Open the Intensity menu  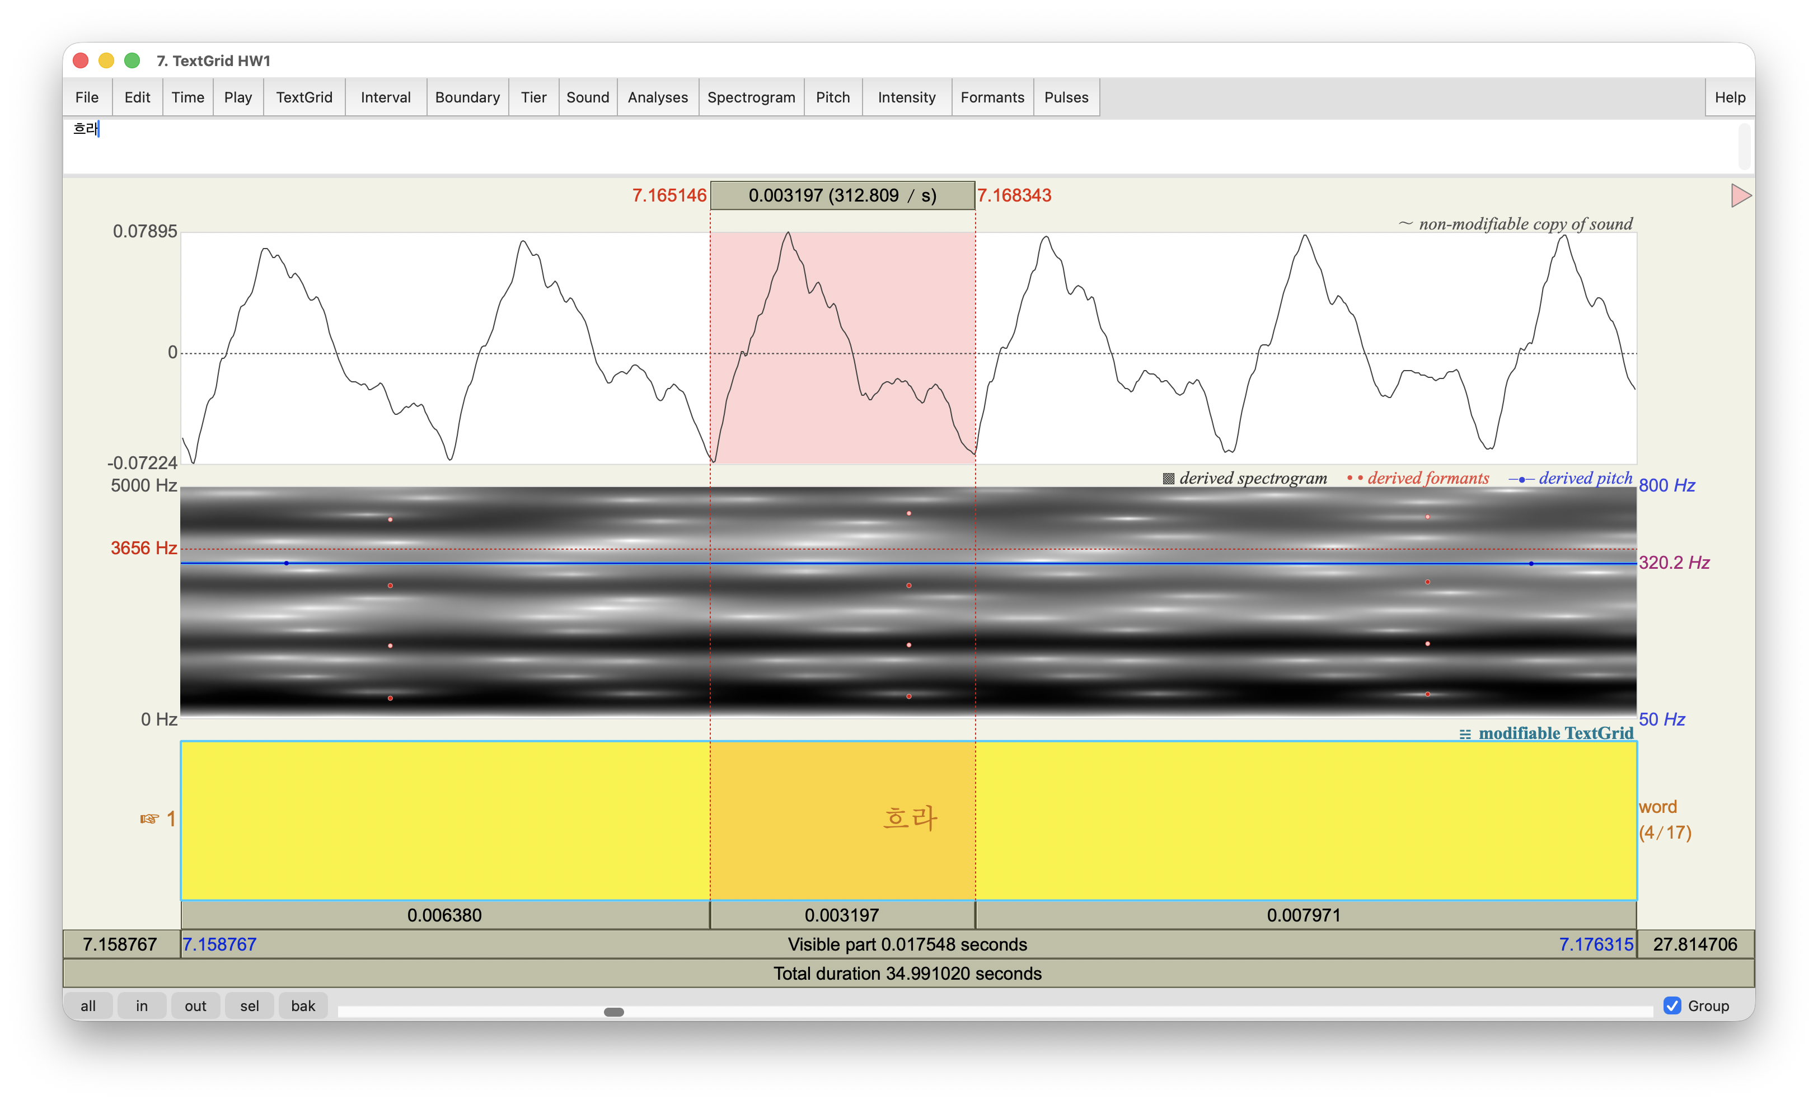point(906,97)
